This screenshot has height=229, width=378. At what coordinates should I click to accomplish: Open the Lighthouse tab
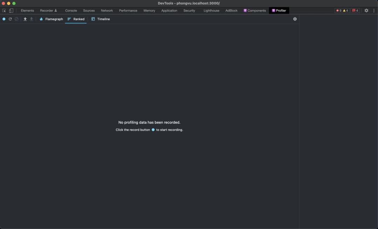pyautogui.click(x=211, y=10)
